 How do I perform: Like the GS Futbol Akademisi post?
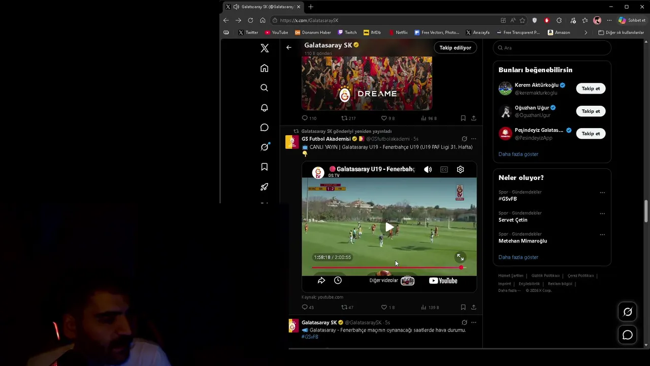[387, 307]
